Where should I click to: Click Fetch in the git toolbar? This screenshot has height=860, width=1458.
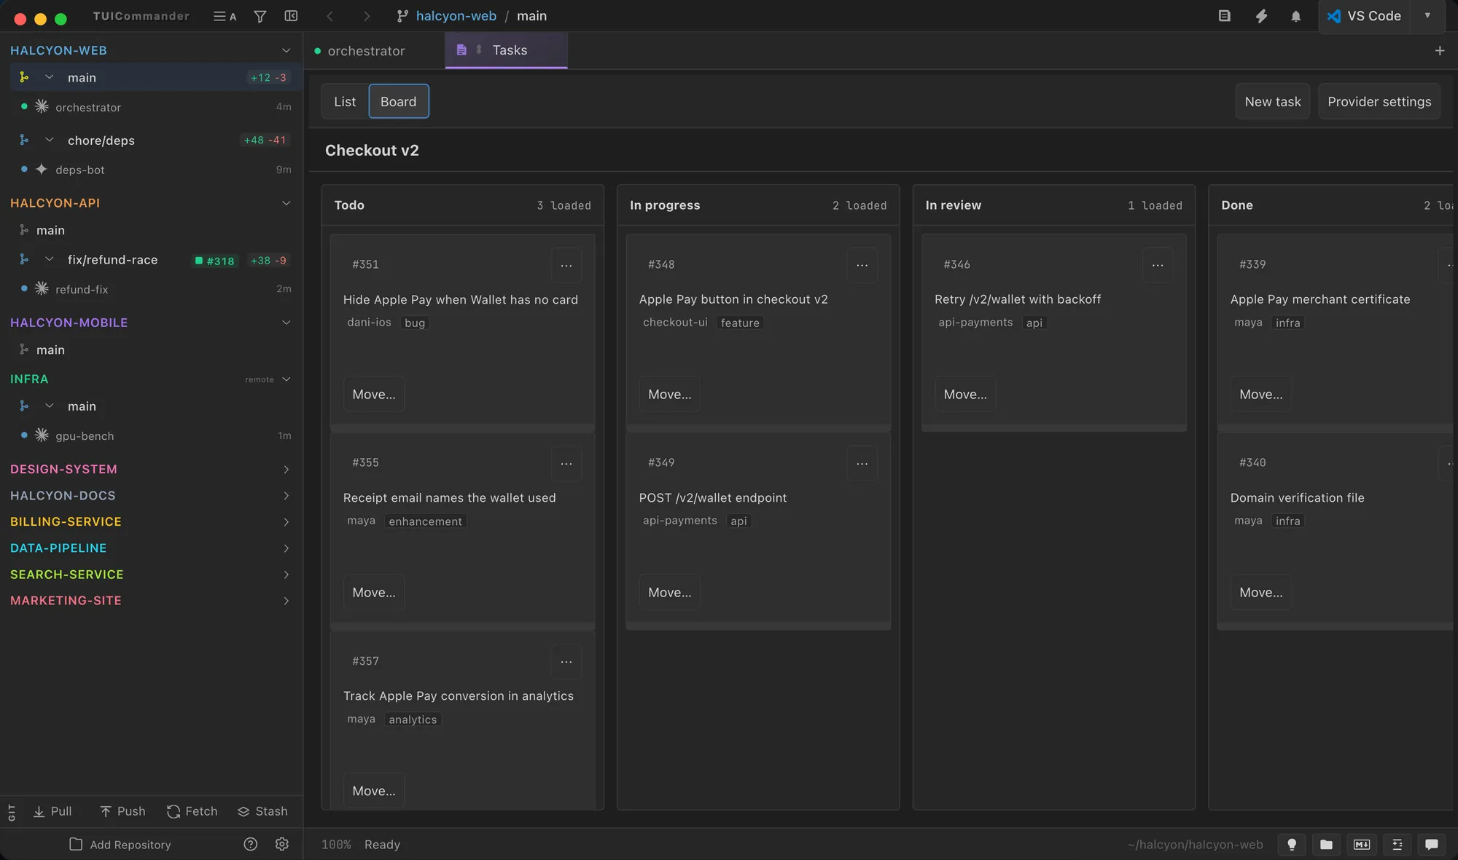pos(192,811)
